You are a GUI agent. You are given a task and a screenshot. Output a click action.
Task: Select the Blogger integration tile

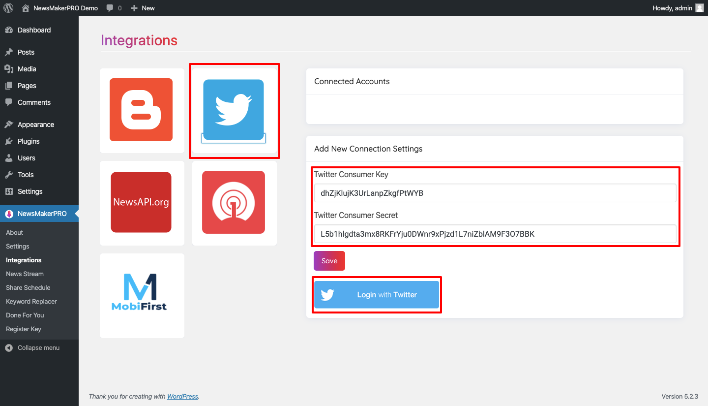141,110
